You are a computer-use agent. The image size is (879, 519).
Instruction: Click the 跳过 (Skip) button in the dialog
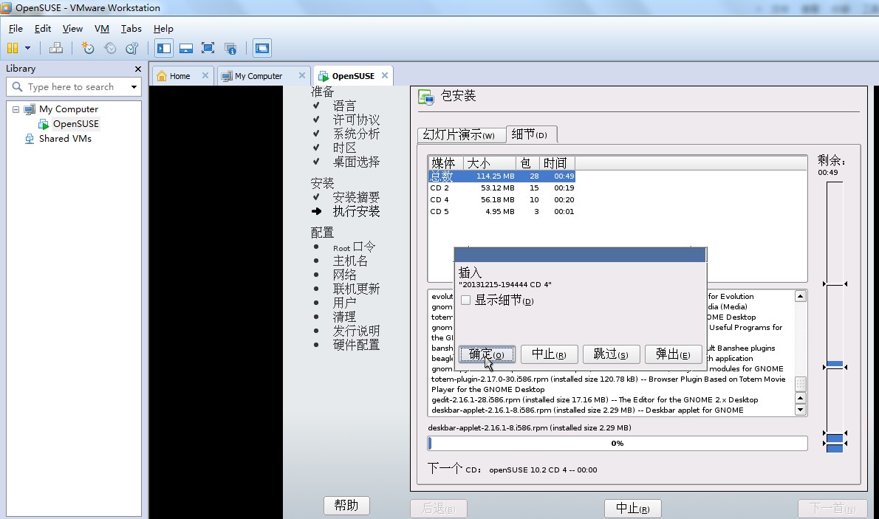pyautogui.click(x=611, y=354)
